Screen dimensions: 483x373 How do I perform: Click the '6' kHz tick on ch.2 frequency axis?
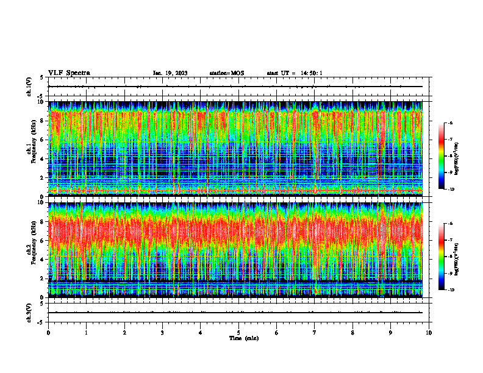(43, 241)
